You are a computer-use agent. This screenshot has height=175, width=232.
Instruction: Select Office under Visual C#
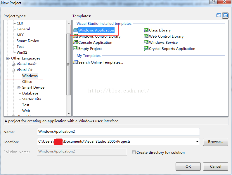pyautogui.click(x=27, y=81)
